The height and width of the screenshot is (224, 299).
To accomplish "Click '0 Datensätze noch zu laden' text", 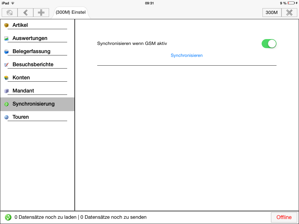I will click(45, 217).
